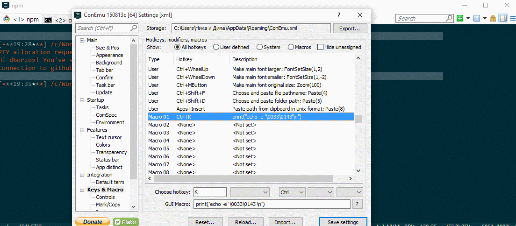Image resolution: width=516 pixels, height=226 pixels.
Task: Click the Choose hotkey field containing K
Action: click(210, 192)
